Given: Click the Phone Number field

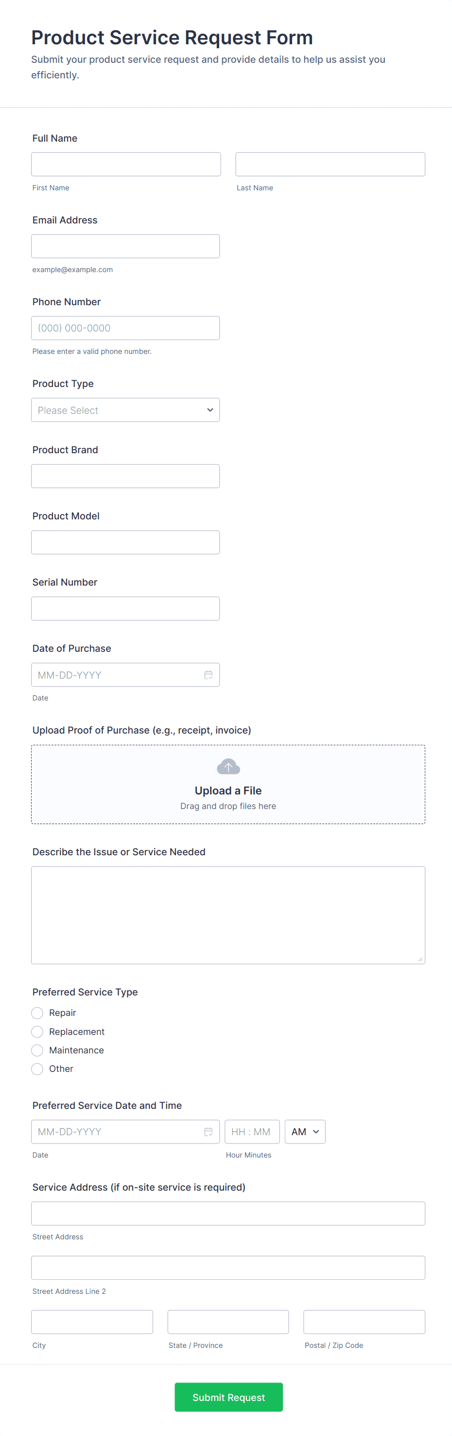Looking at the screenshot, I should point(125,328).
